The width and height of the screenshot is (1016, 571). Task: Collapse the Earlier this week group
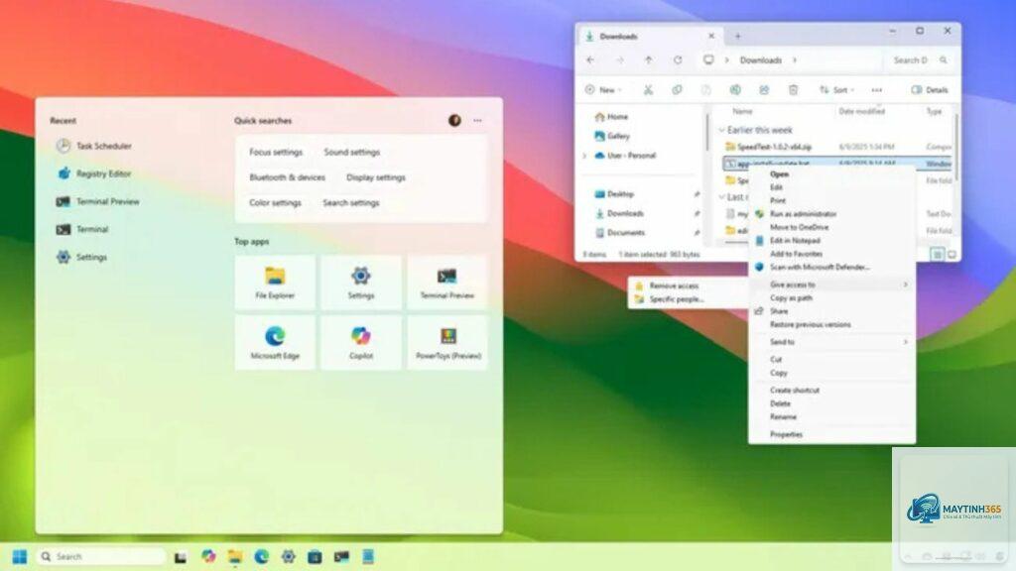pyautogui.click(x=722, y=130)
